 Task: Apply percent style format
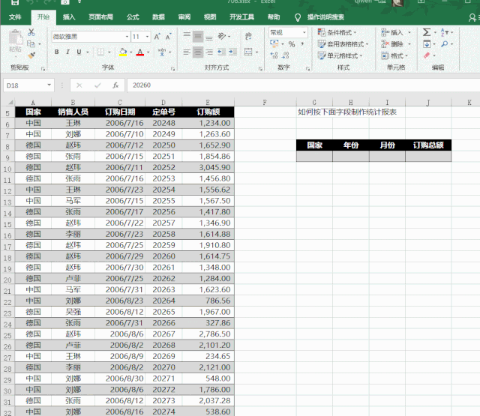tap(292, 44)
